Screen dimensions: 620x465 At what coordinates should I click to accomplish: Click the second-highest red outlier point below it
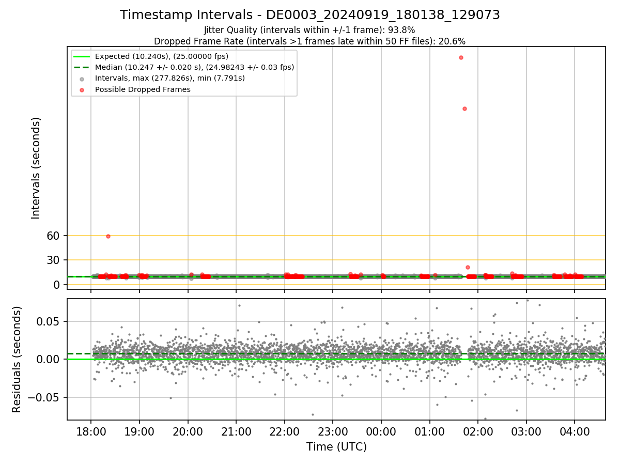click(x=464, y=109)
